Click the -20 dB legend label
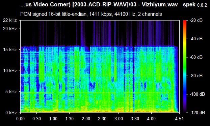 coord(196,20)
